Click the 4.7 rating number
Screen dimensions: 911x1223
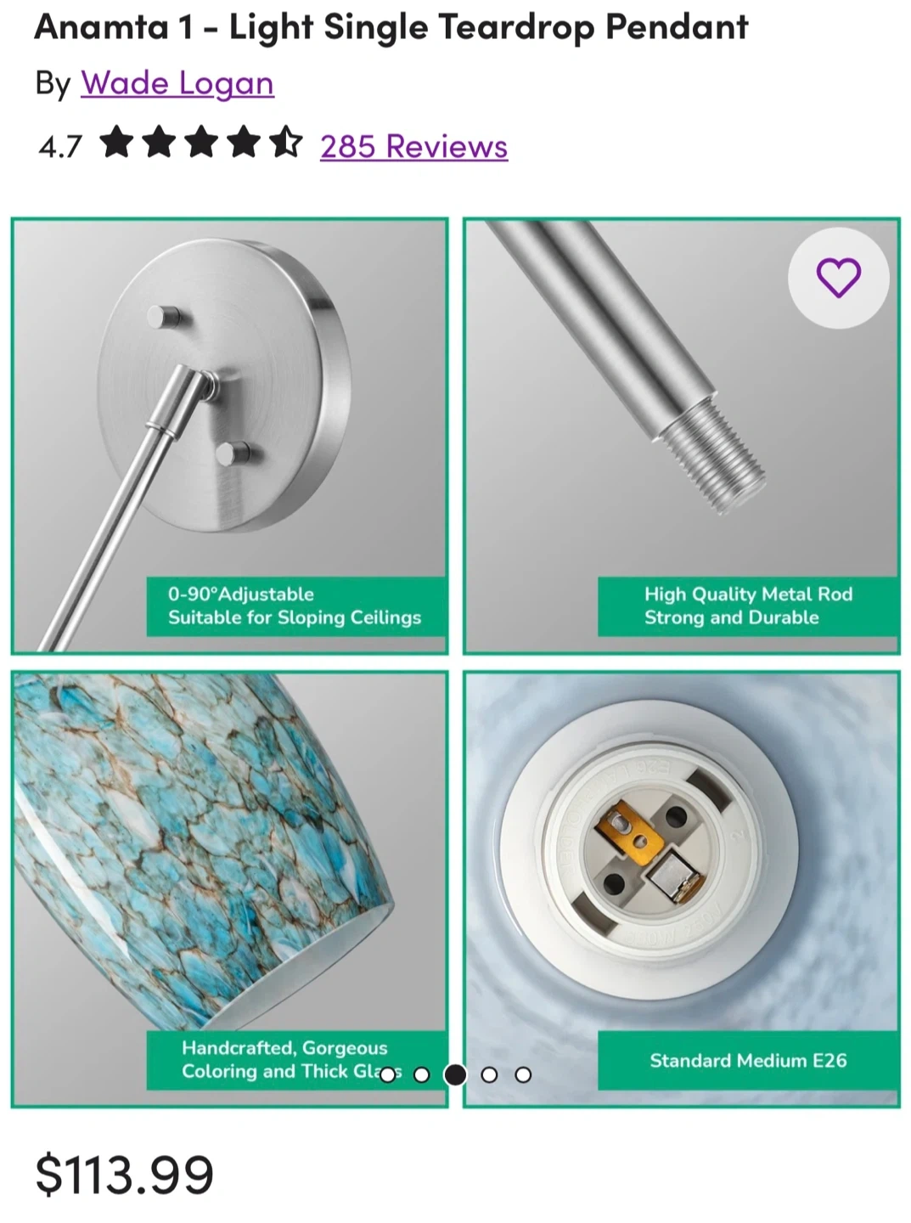click(x=60, y=147)
